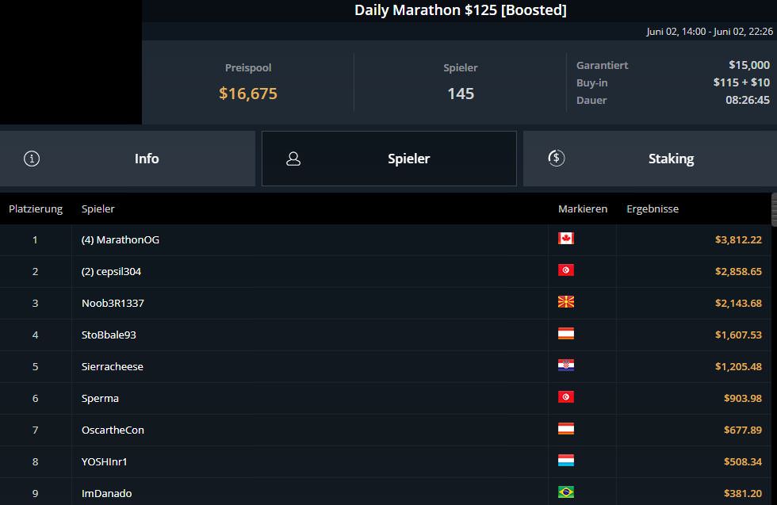The image size is (777, 505).
Task: Click the Staking dollar icon
Action: pyautogui.click(x=557, y=159)
